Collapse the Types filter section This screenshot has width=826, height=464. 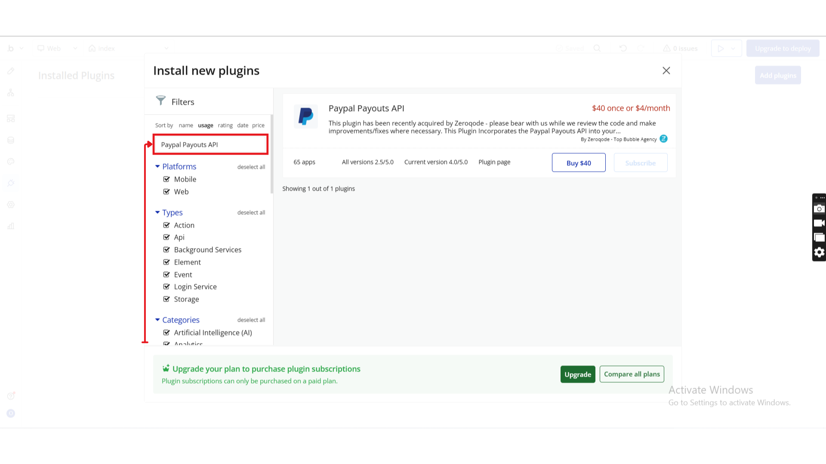(x=157, y=212)
